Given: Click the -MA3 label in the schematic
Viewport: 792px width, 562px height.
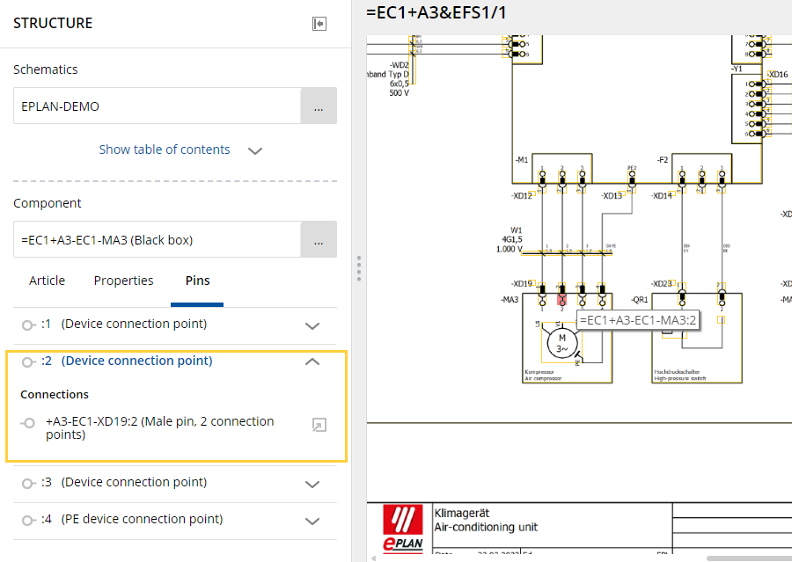Looking at the screenshot, I should click(510, 299).
